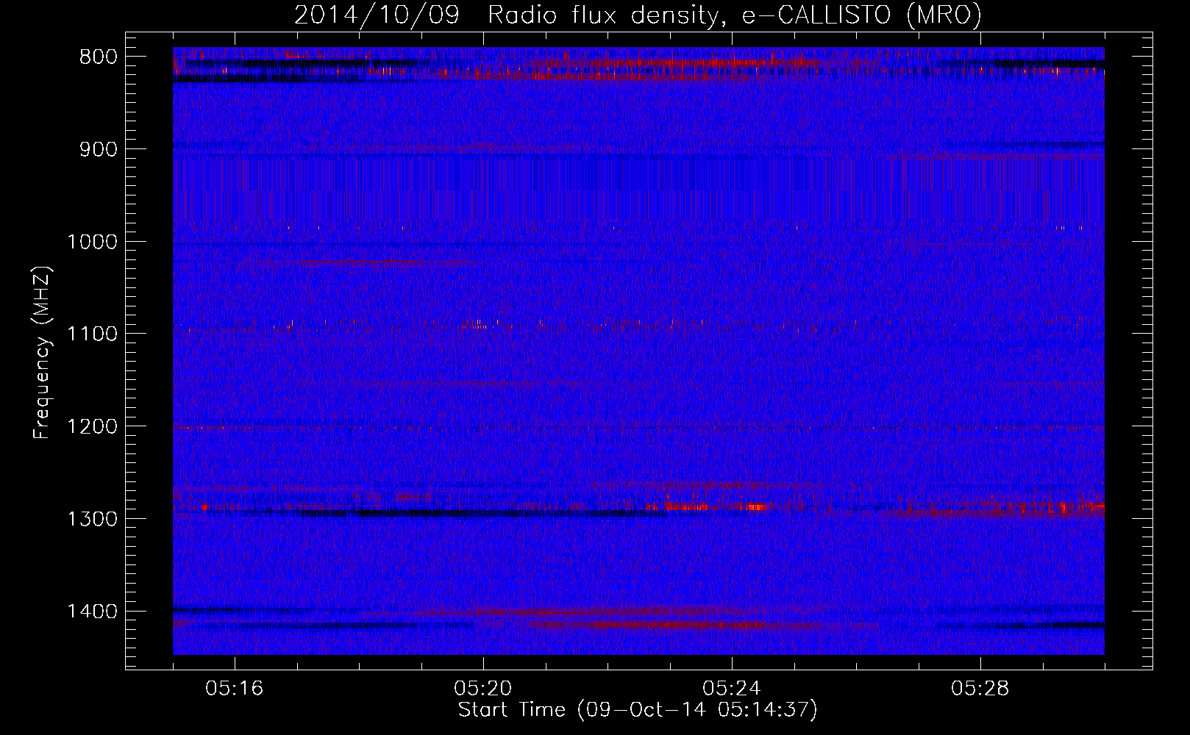Click the 1200 frequency tick label
This screenshot has width=1190, height=735.
[x=93, y=427]
